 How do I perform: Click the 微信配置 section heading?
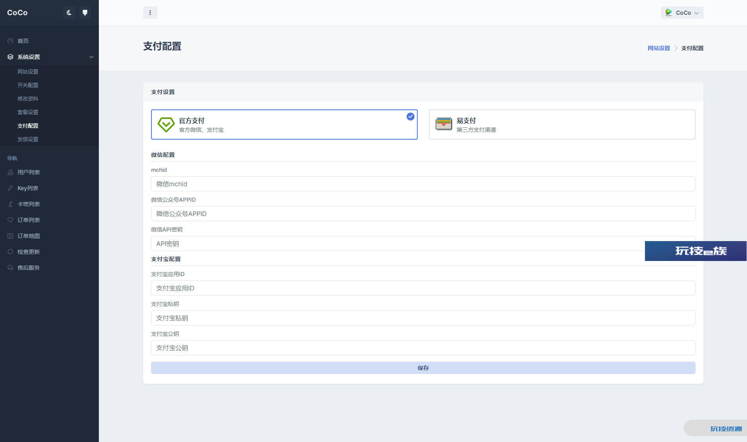click(x=163, y=155)
